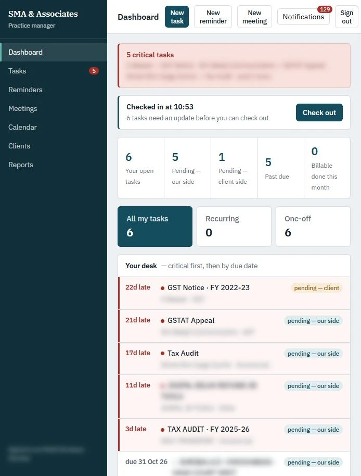This screenshot has width=361, height=476.
Task: Click the New meeting button
Action: (254, 17)
